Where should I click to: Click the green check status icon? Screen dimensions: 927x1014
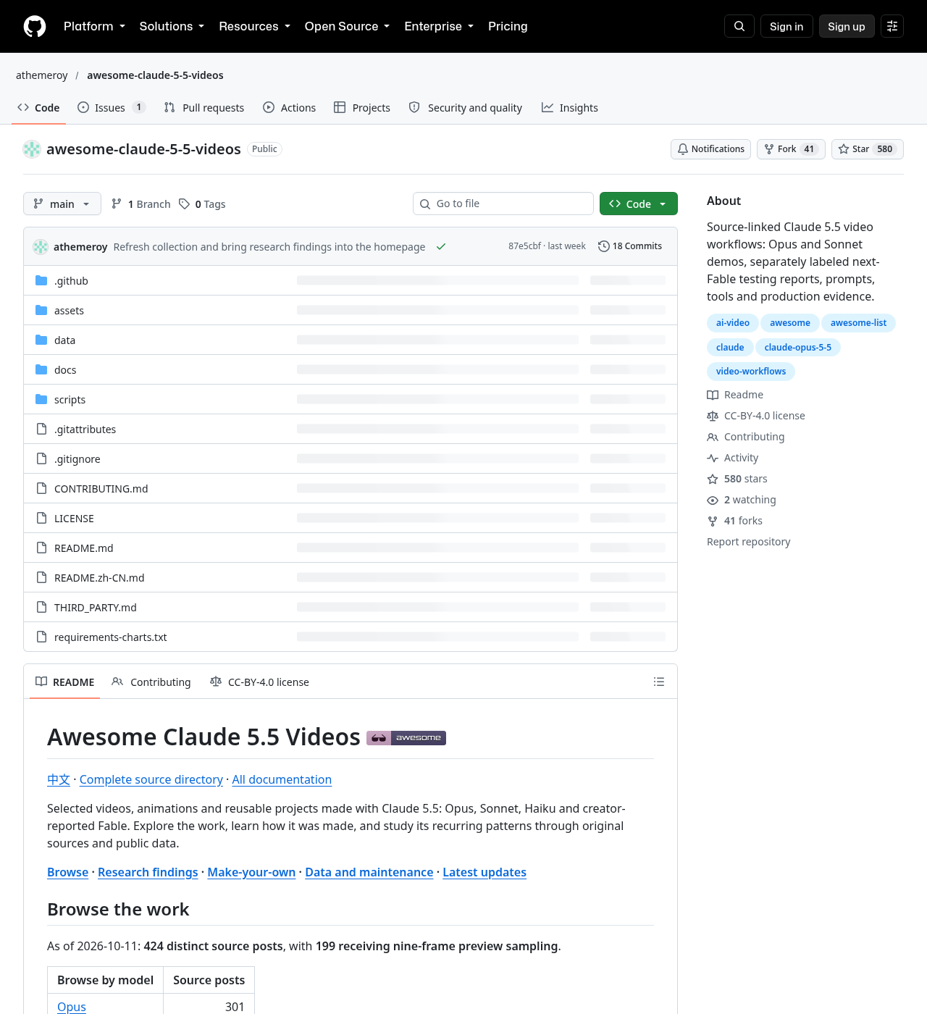(x=441, y=246)
